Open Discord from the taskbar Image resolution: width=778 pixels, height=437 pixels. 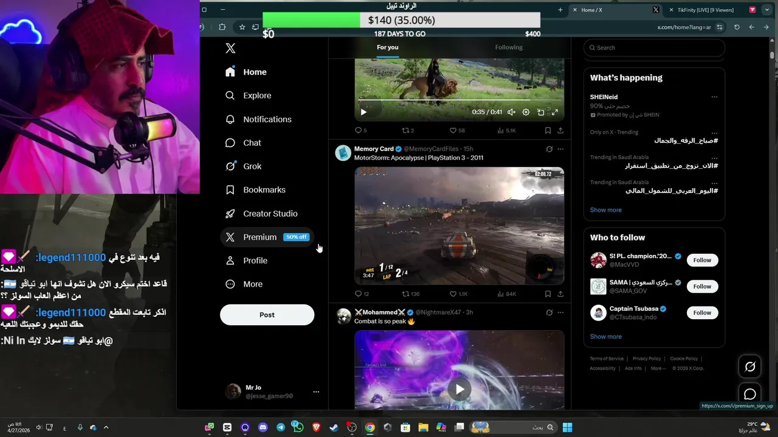click(x=263, y=427)
